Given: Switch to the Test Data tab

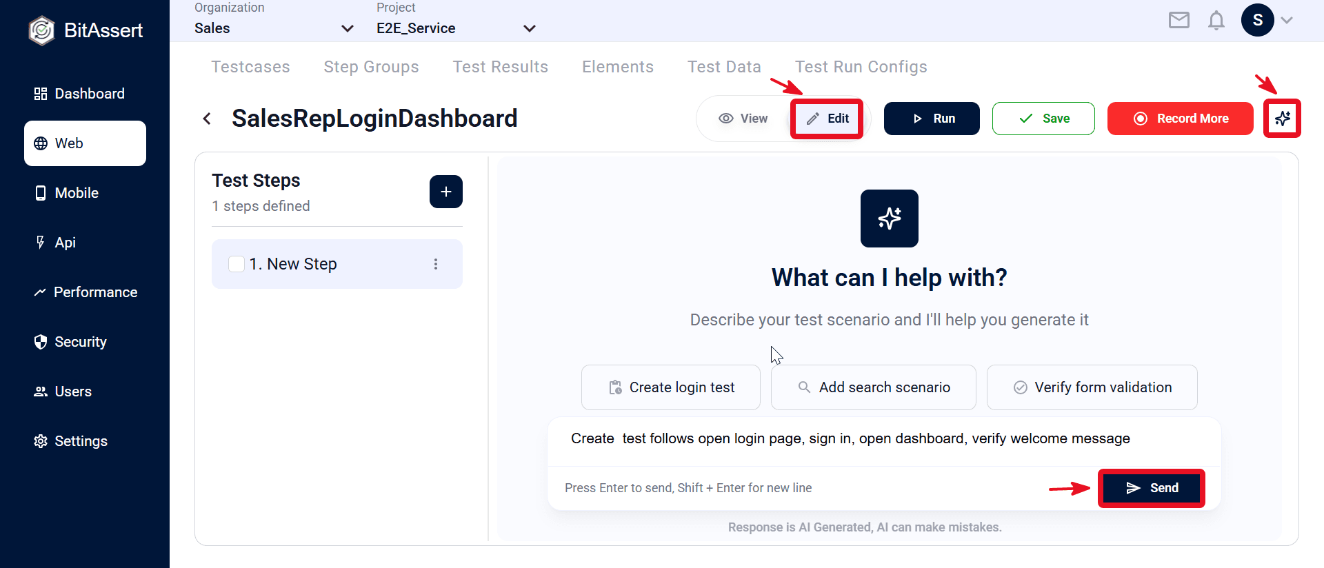Looking at the screenshot, I should pos(724,67).
